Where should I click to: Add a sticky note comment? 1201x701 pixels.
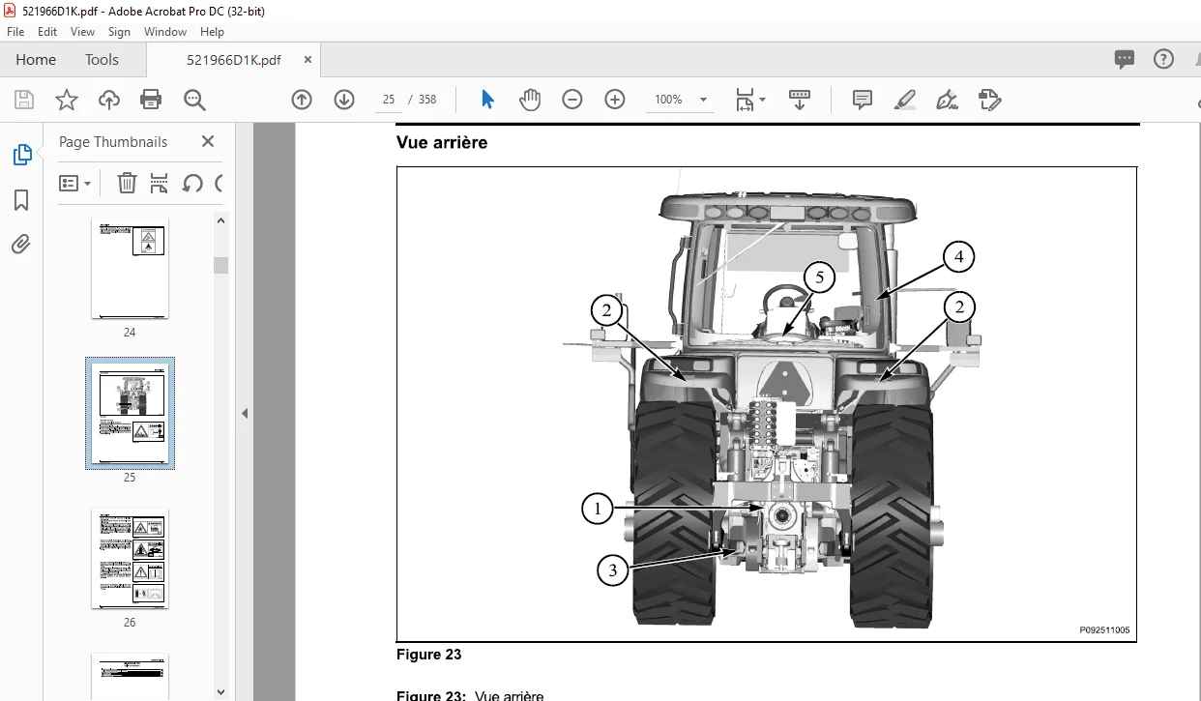tap(863, 100)
